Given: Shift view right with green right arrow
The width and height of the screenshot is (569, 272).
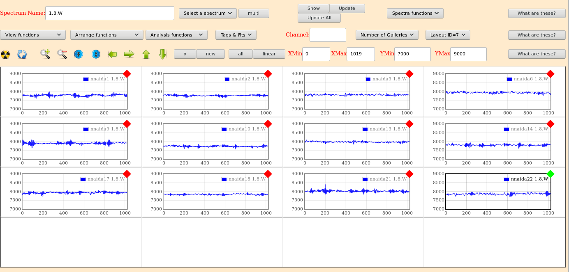Looking at the screenshot, I should pos(129,54).
